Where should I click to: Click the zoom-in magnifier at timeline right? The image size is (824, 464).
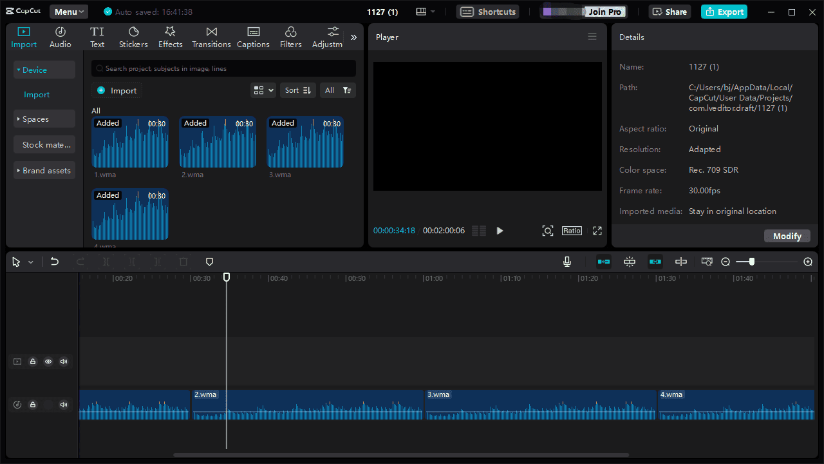coord(808,262)
